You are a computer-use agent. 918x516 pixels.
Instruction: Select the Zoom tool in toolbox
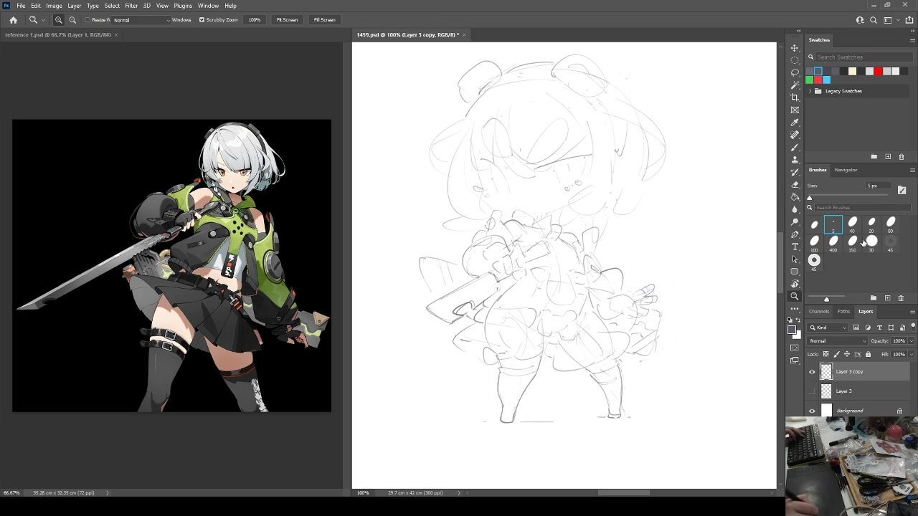795,296
